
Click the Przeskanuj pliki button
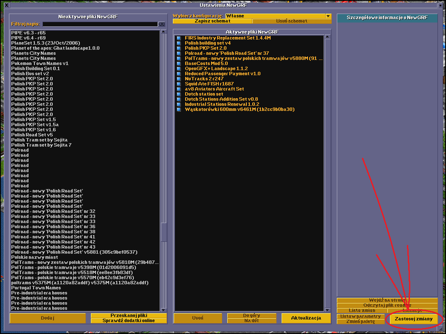click(x=129, y=316)
